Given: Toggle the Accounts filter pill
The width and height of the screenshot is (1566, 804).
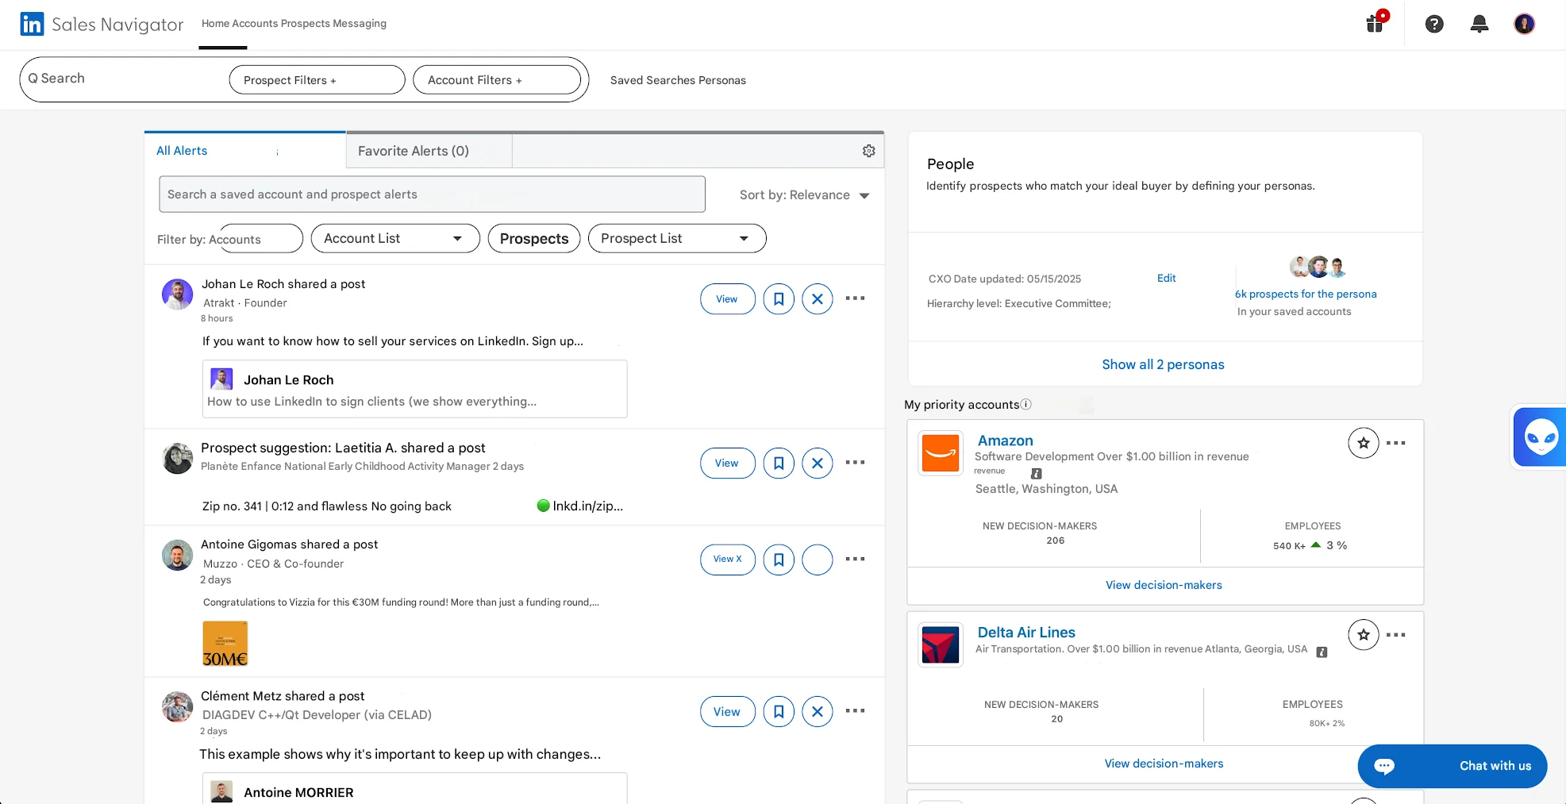Looking at the screenshot, I should [x=260, y=239].
